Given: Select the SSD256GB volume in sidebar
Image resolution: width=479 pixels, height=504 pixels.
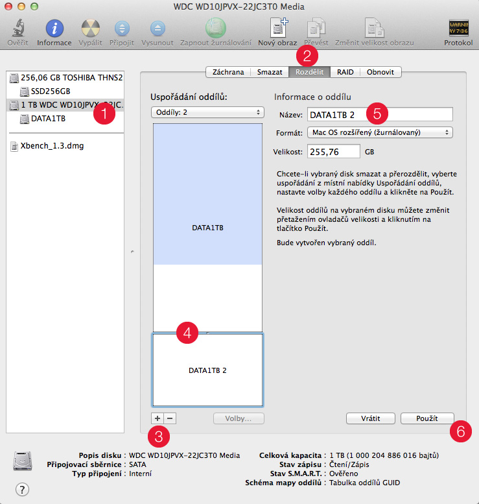Looking at the screenshot, I should tap(50, 91).
